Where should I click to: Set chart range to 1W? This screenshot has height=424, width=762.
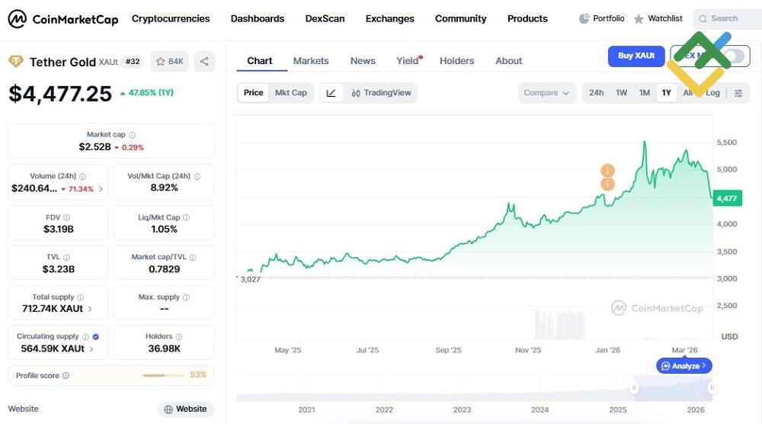[622, 93]
